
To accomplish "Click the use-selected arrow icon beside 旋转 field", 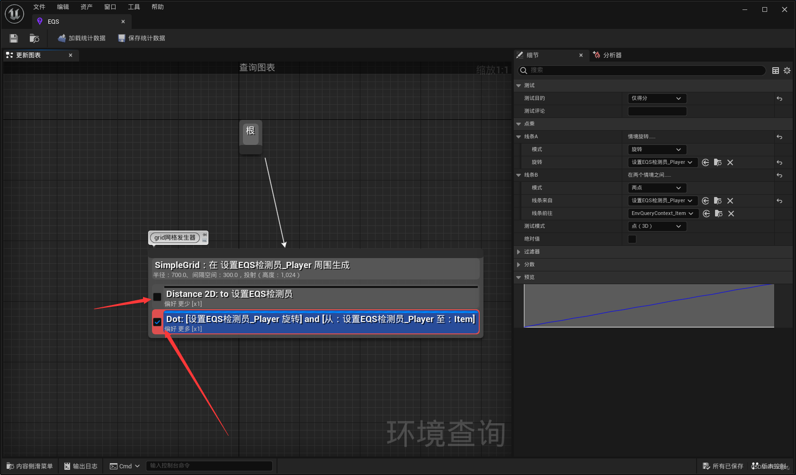I will [x=705, y=162].
